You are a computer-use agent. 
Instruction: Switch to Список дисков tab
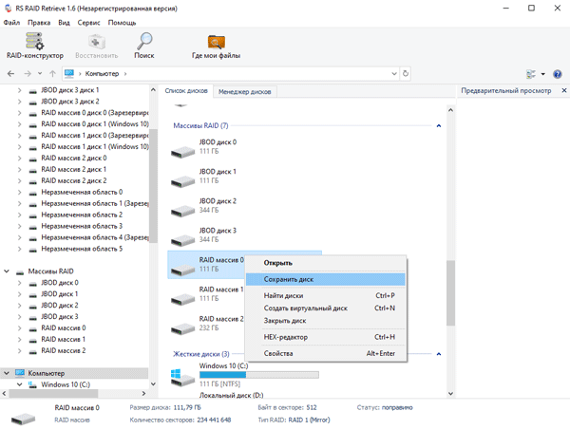click(186, 91)
